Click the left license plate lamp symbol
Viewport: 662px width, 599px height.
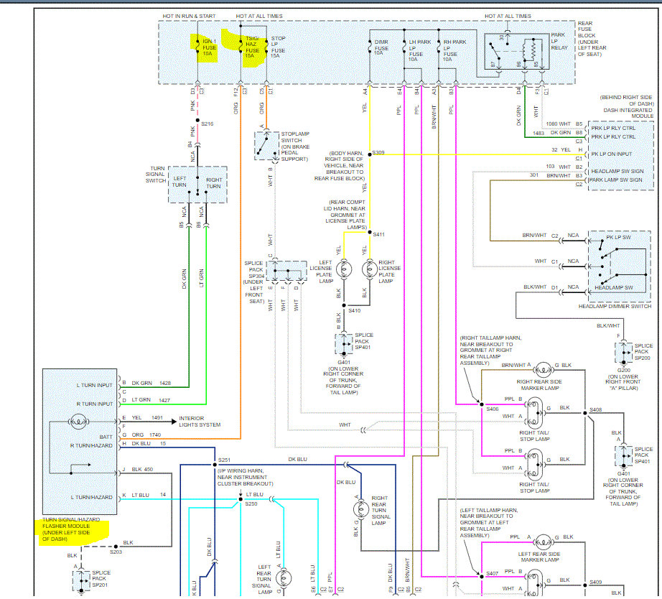tap(344, 269)
